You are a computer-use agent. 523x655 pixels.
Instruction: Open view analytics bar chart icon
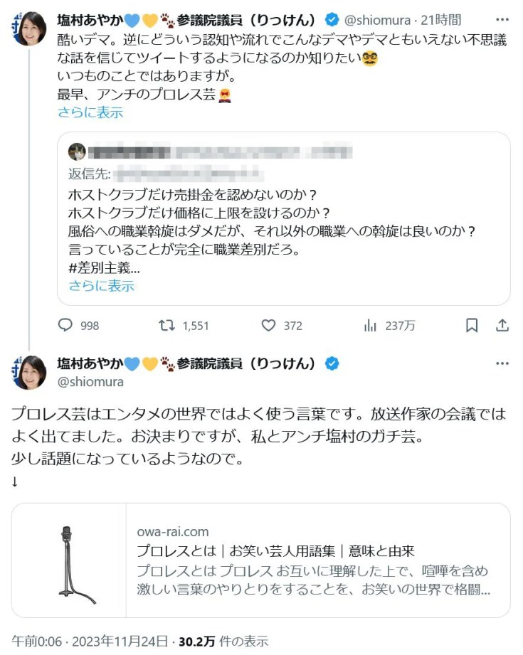[370, 325]
